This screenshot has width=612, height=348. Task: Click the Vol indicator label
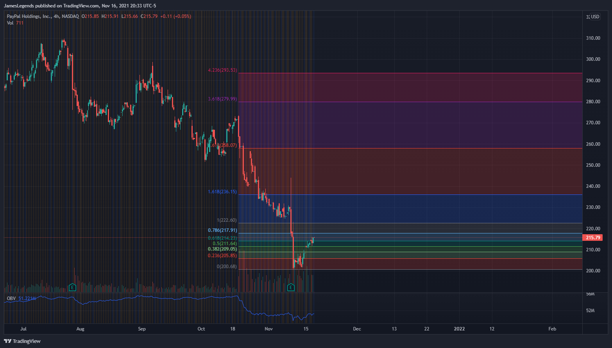pos(10,23)
